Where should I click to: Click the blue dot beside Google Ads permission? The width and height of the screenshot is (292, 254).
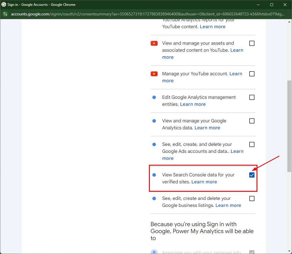pos(154,144)
